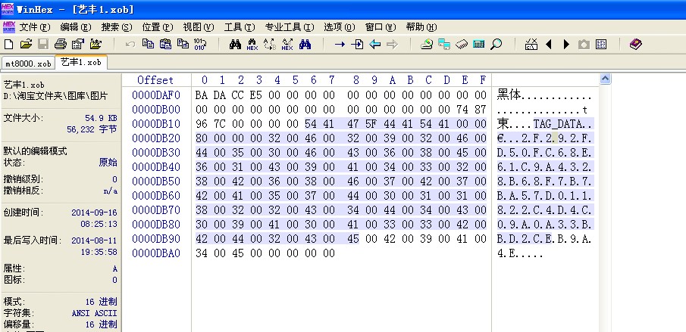
Task: Click the magnifying glass analyze icon
Action: click(x=496, y=45)
